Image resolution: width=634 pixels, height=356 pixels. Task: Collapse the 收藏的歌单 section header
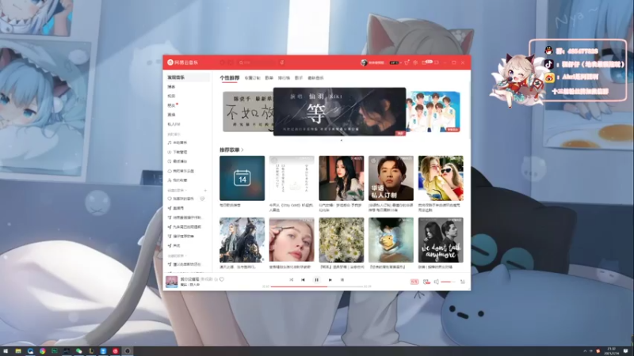[x=177, y=256]
